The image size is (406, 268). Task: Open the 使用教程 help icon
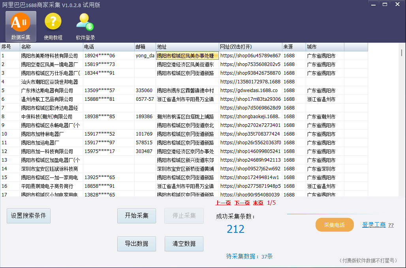coord(53,26)
